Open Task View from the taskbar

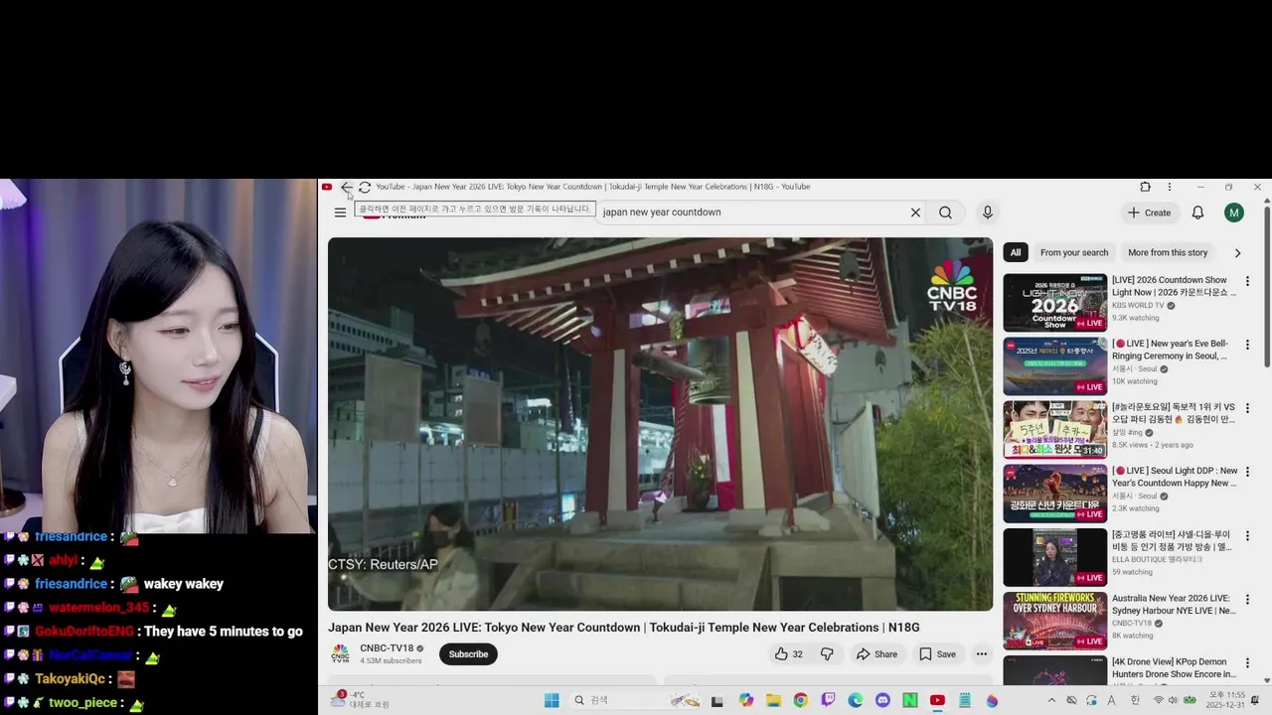(717, 700)
